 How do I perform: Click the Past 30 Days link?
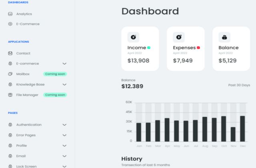coord(239,85)
